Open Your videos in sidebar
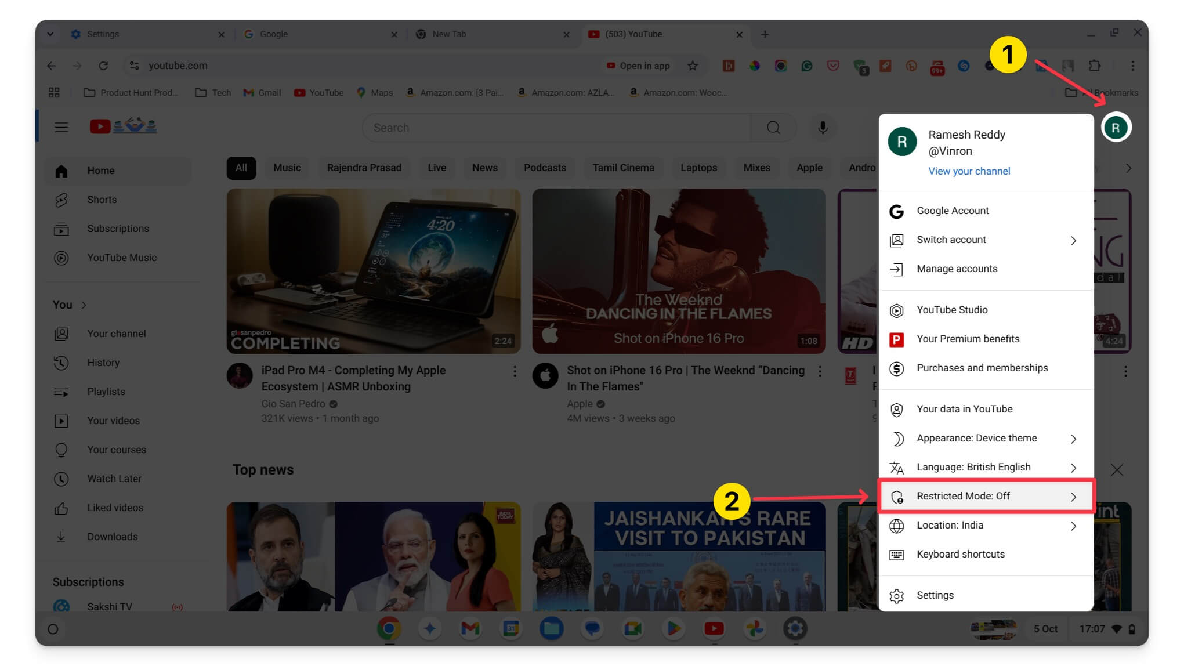The height and width of the screenshot is (666, 1184). point(118,421)
